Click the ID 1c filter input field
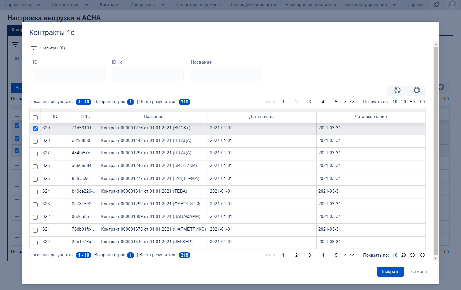This screenshot has height=290, width=461. [x=148, y=74]
